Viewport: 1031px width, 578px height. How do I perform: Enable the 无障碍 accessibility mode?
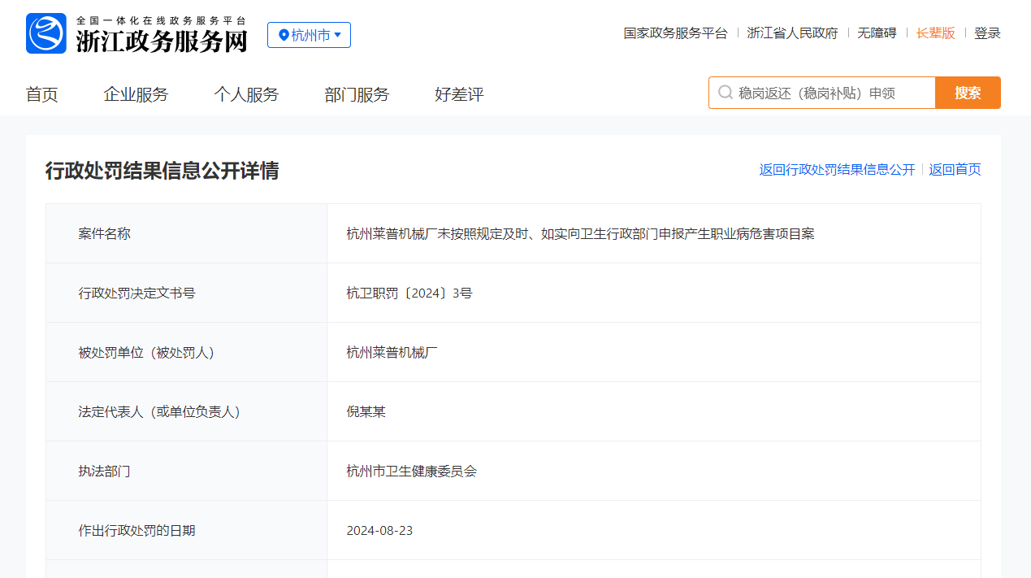877,33
